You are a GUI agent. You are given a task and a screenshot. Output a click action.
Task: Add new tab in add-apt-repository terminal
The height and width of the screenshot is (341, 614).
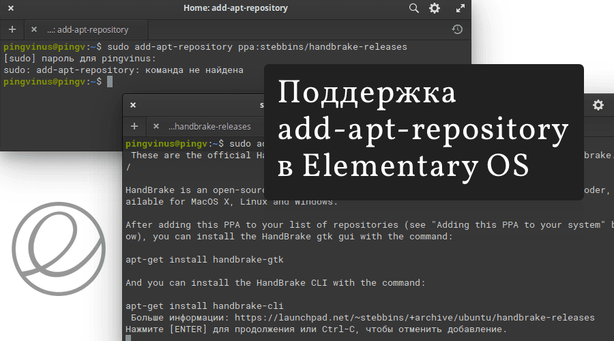(x=12, y=29)
